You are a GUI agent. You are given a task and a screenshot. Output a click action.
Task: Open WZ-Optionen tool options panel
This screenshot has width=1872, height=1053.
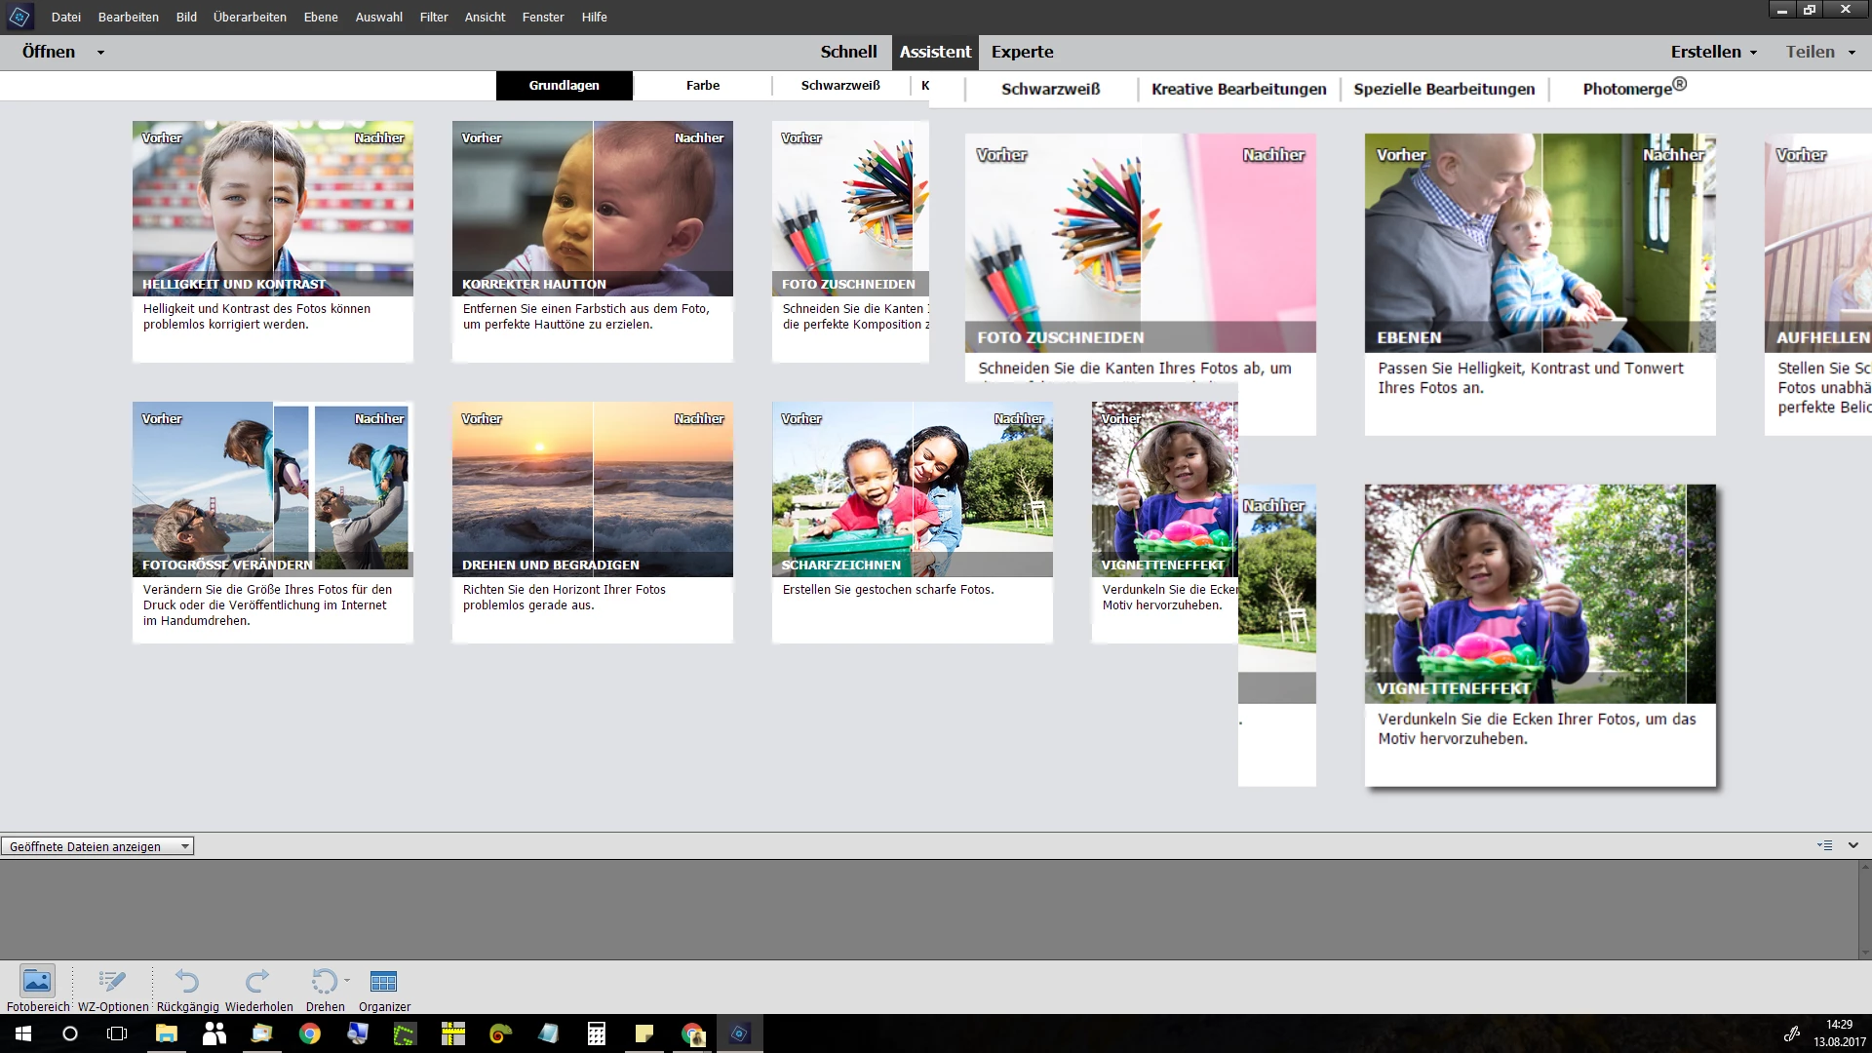[x=113, y=981]
